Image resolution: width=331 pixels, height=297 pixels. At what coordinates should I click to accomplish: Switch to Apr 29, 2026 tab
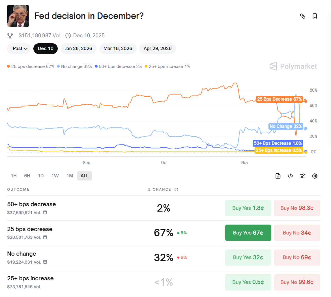(157, 49)
